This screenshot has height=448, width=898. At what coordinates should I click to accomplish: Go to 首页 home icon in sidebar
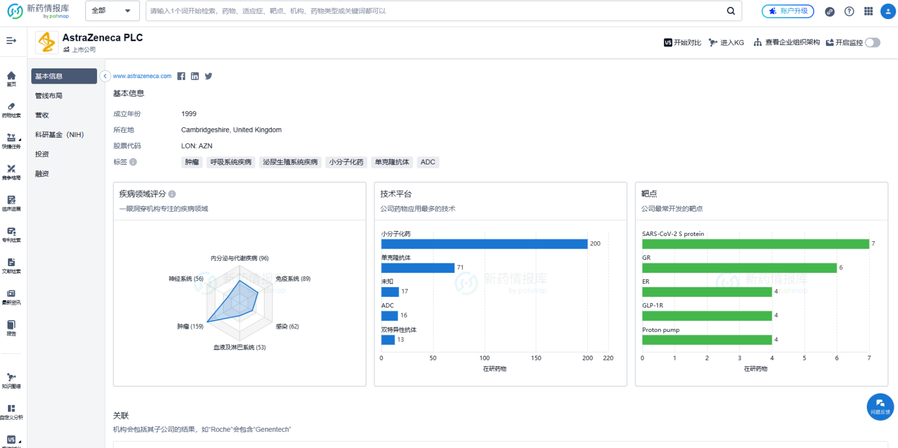(11, 78)
